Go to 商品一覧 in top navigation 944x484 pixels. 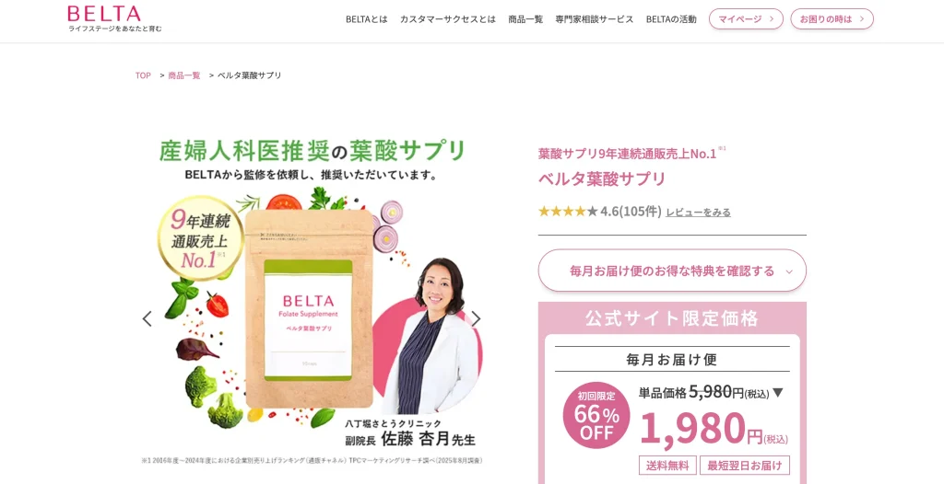(525, 19)
